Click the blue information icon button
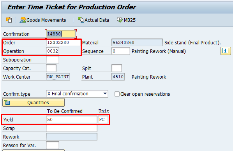The height and width of the screenshot is (151, 233). coord(226,51)
